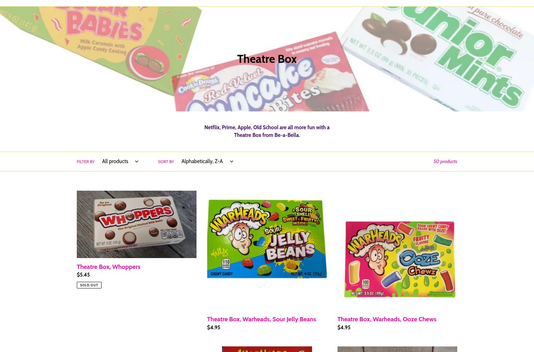Click the 50 products count label
This screenshot has height=352, width=534.
445,161
